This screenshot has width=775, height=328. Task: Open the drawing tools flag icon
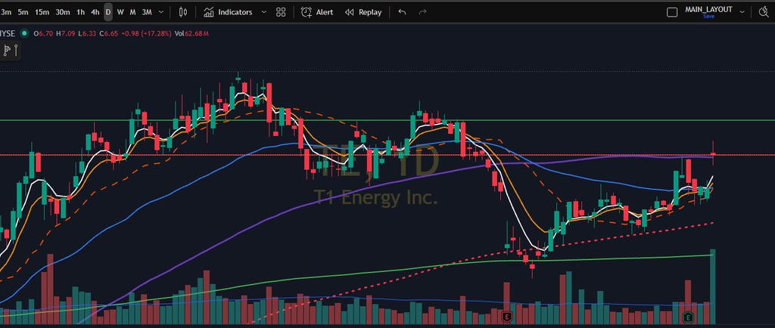[x=11, y=50]
